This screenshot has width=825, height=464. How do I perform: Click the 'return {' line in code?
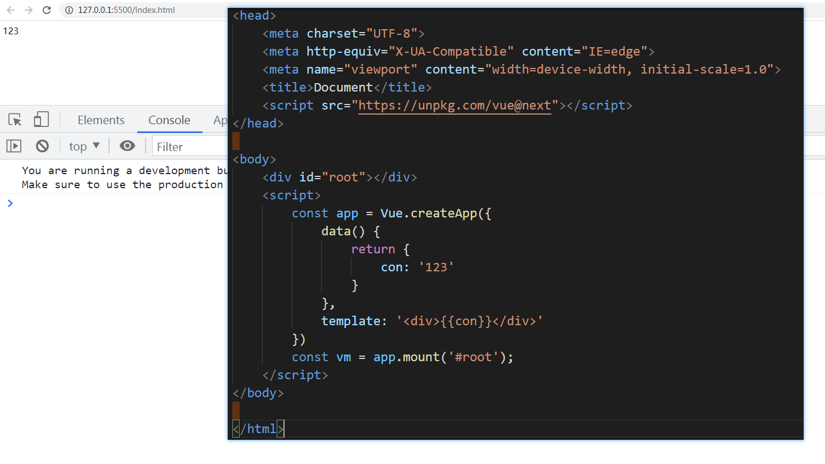(380, 249)
